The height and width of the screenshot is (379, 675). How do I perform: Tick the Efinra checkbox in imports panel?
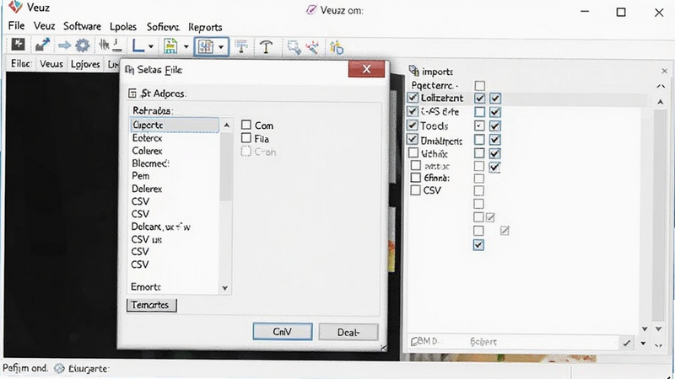415,178
